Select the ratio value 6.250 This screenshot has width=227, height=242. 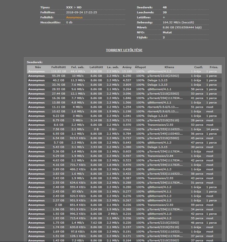127,76
